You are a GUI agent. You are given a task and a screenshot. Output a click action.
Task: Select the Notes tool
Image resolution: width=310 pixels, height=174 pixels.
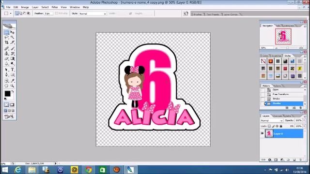coord(6,81)
